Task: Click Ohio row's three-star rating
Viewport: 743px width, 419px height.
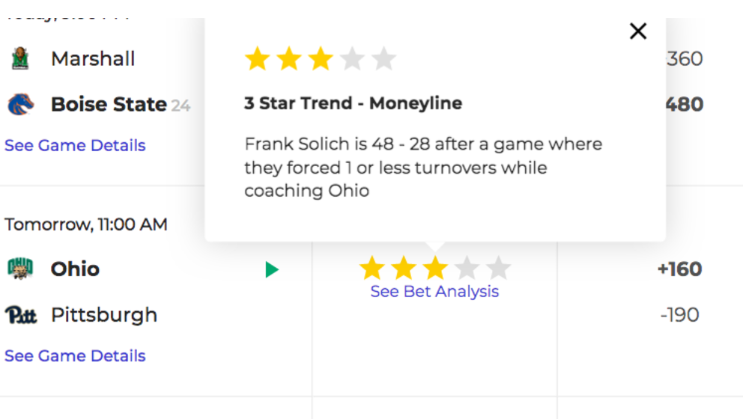Action: pyautogui.click(x=435, y=268)
